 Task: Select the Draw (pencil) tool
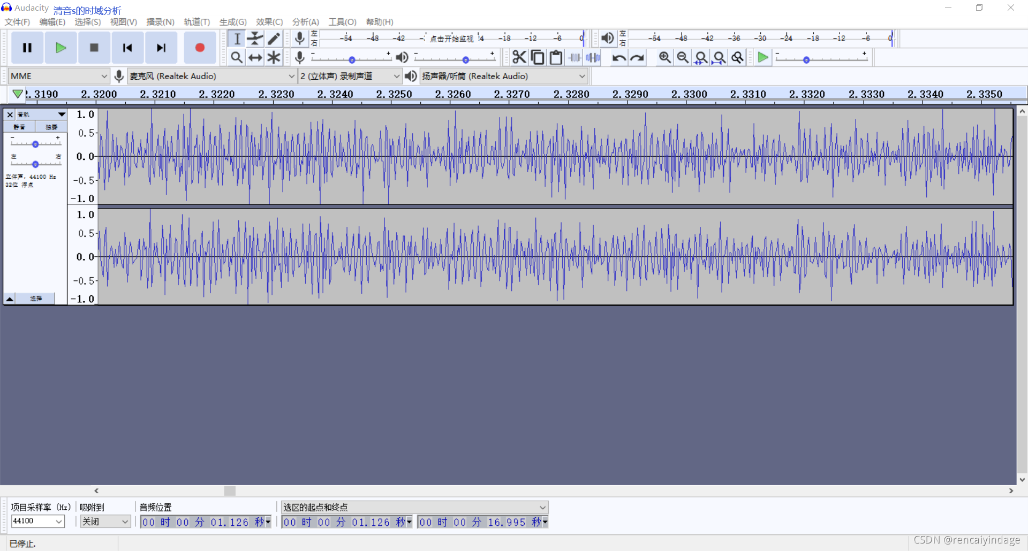pyautogui.click(x=274, y=39)
